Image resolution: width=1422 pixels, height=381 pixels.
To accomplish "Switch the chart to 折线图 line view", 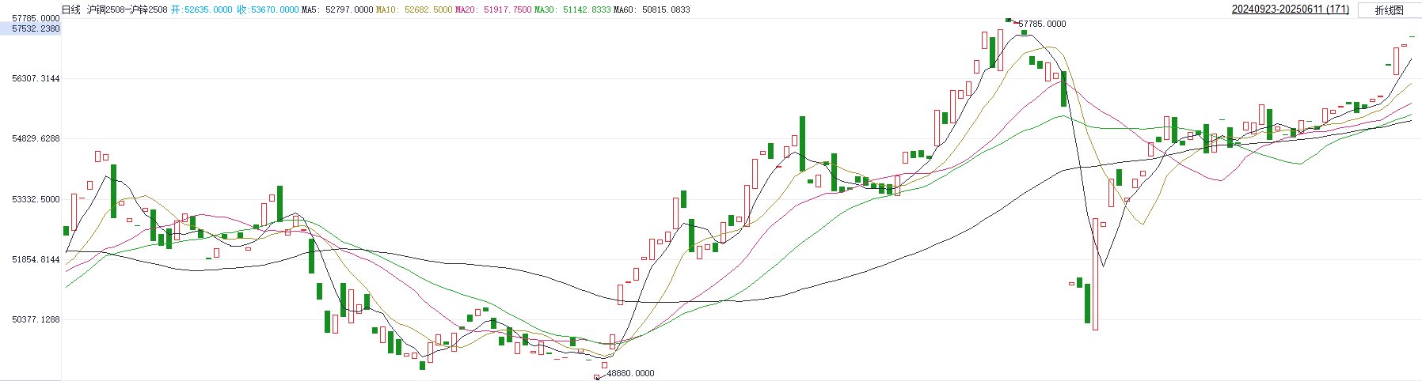I will pos(1390,10).
